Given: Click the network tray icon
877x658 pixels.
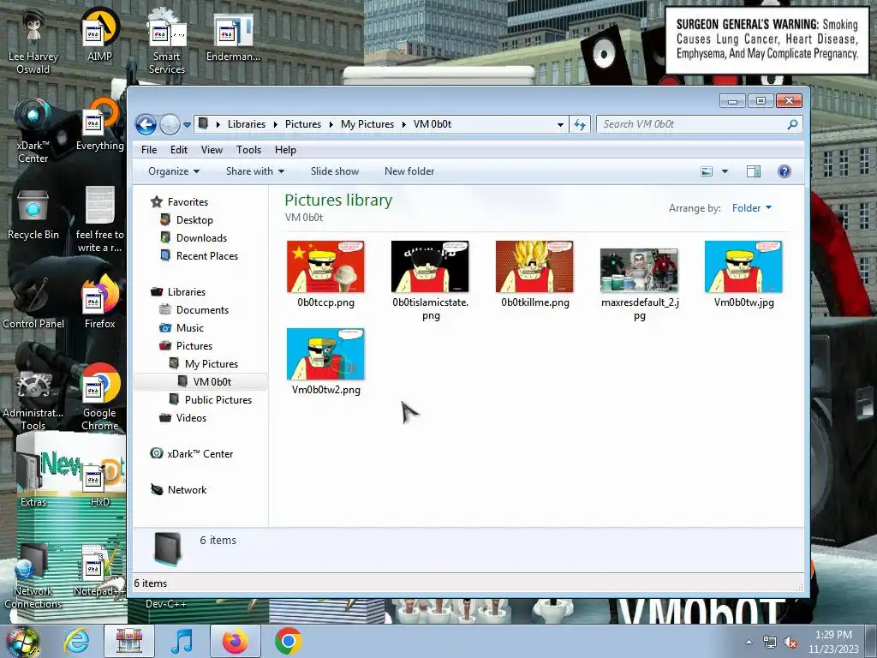Looking at the screenshot, I should pyautogui.click(x=770, y=643).
